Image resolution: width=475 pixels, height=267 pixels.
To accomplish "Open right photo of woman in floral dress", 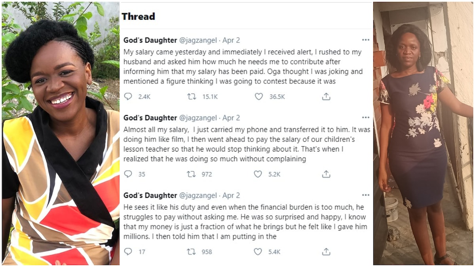I will [424, 133].
